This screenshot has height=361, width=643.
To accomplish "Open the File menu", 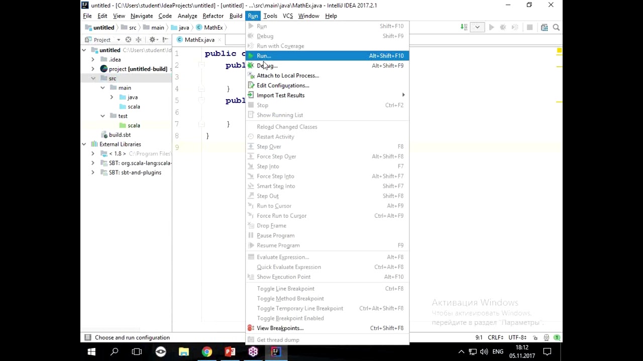I will 87,16.
